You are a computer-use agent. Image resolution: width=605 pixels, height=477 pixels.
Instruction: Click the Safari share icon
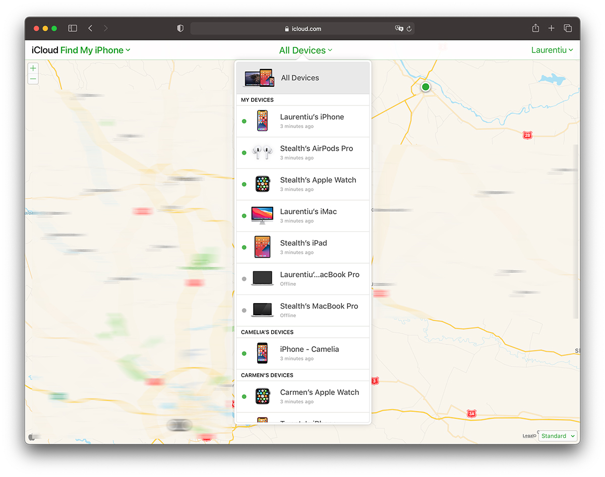[535, 28]
